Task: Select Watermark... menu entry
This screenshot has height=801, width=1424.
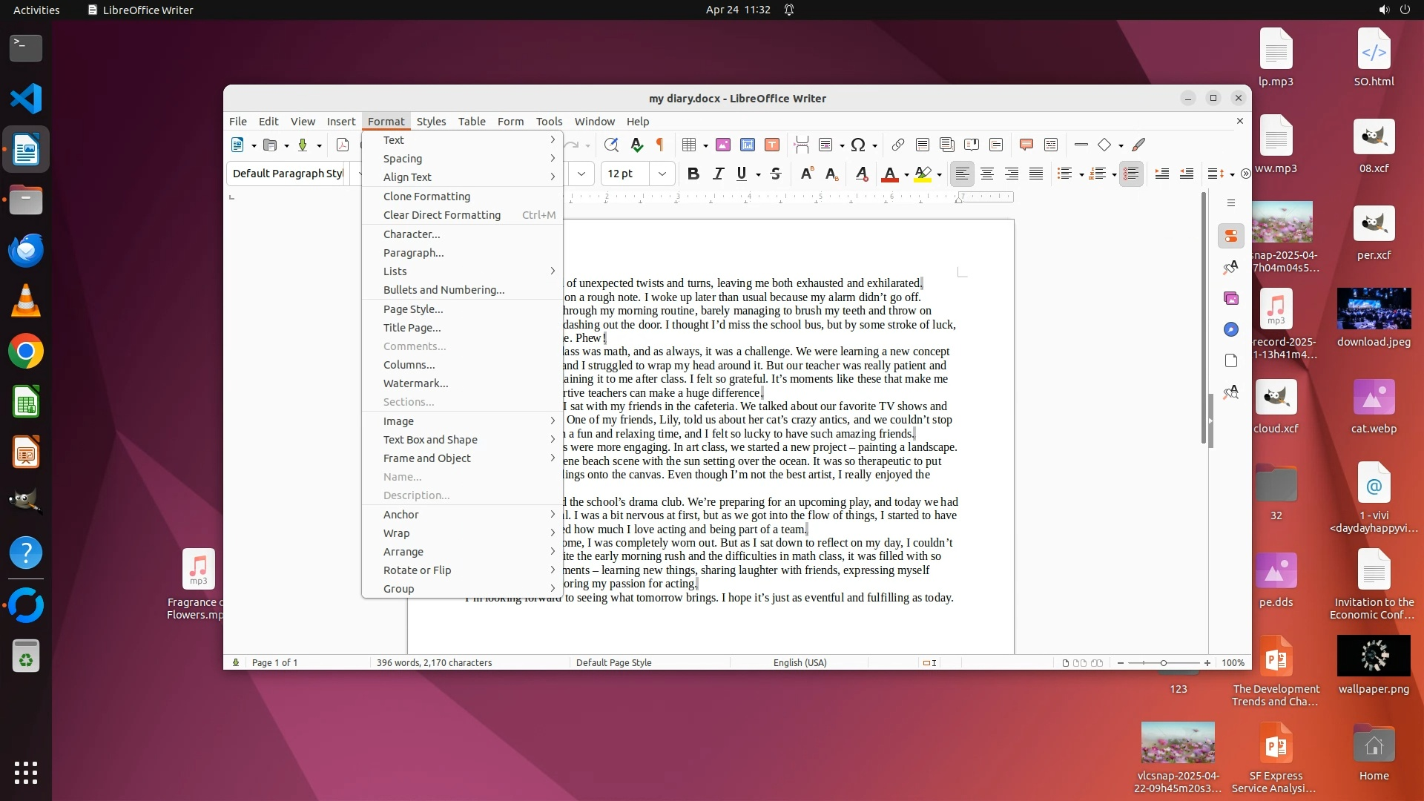Action: (x=415, y=383)
